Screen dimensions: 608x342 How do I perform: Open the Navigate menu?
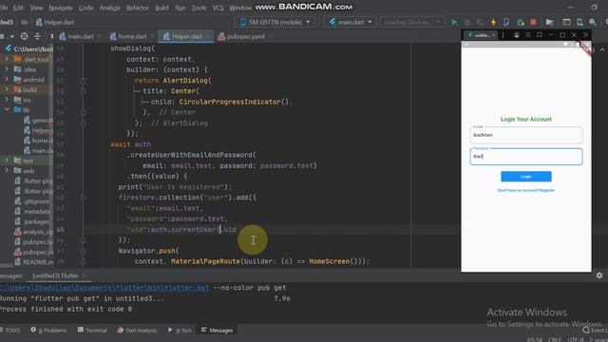(x=61, y=8)
